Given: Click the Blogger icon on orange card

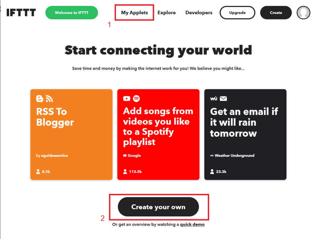Looking at the screenshot, I should 39,99.
